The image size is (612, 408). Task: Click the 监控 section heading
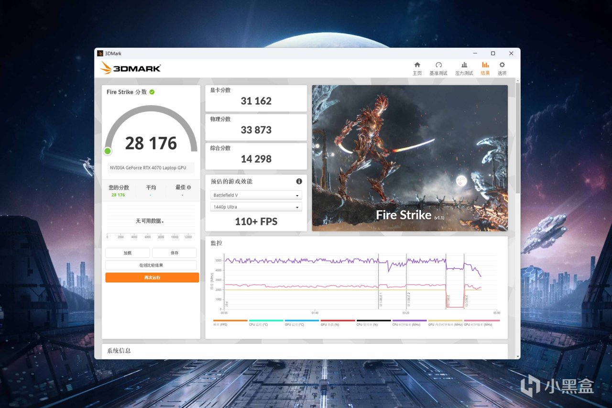point(216,243)
